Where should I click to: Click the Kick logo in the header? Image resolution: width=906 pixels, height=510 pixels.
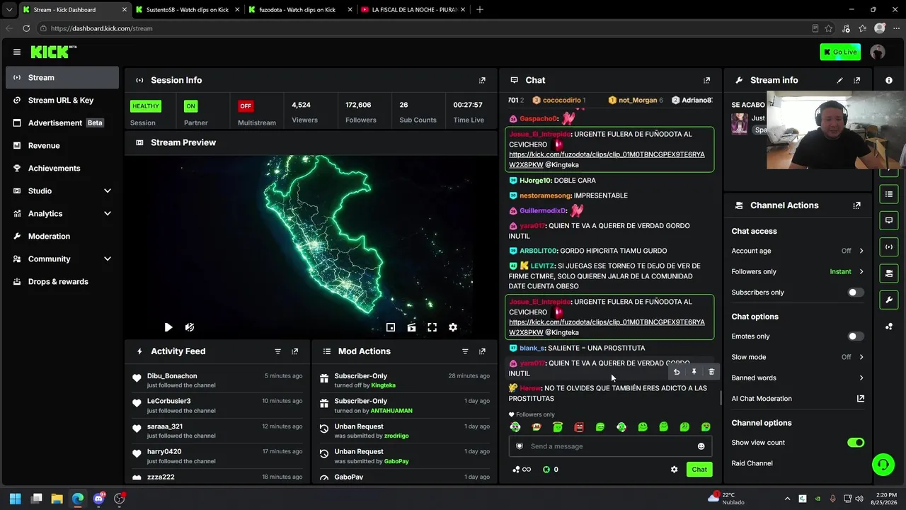click(x=53, y=52)
